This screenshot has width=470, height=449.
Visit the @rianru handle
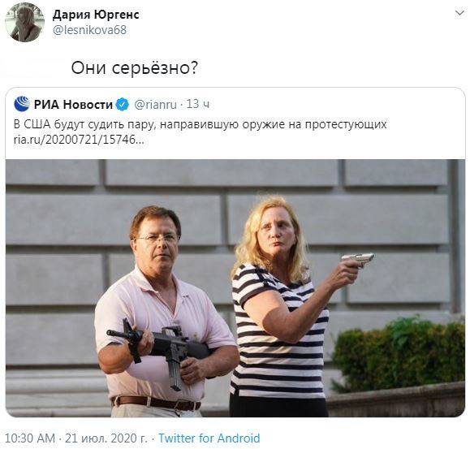(155, 105)
